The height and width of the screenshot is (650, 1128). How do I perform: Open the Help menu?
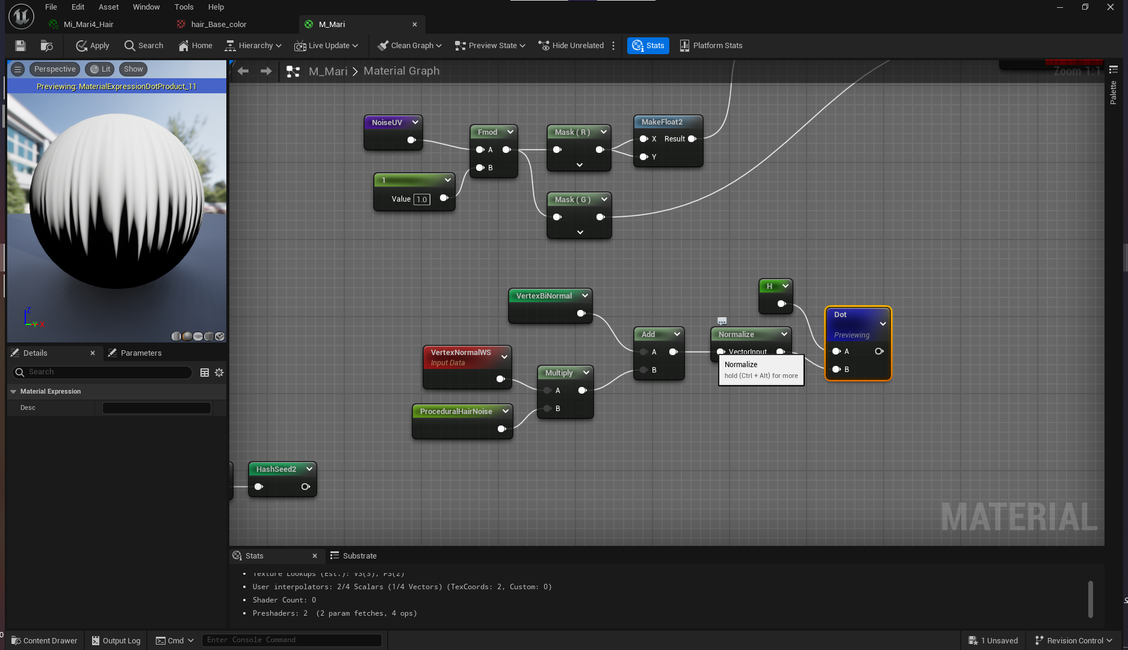pyautogui.click(x=216, y=7)
